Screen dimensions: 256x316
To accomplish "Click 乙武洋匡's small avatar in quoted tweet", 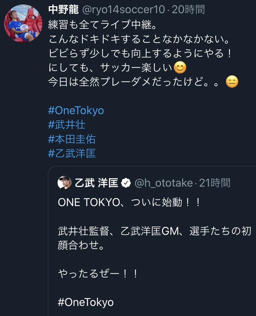I will [65, 182].
